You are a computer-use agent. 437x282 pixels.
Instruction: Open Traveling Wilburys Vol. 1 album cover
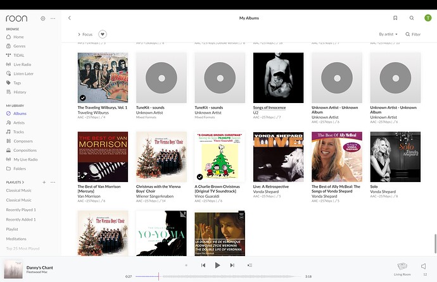click(103, 78)
